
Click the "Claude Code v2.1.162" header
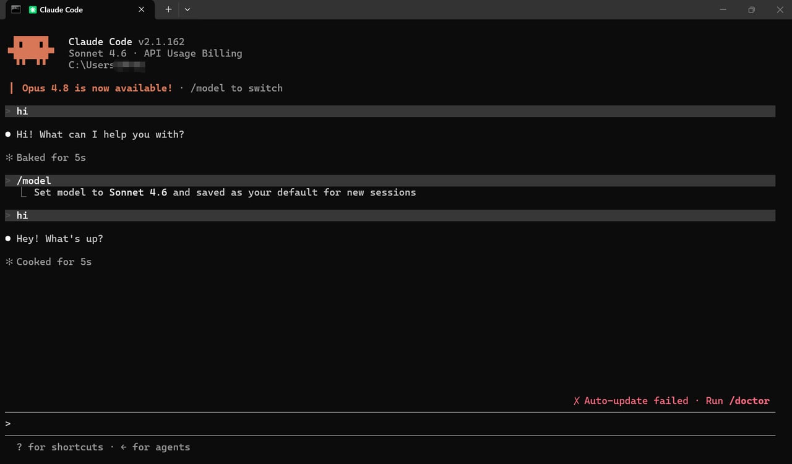[x=126, y=42]
